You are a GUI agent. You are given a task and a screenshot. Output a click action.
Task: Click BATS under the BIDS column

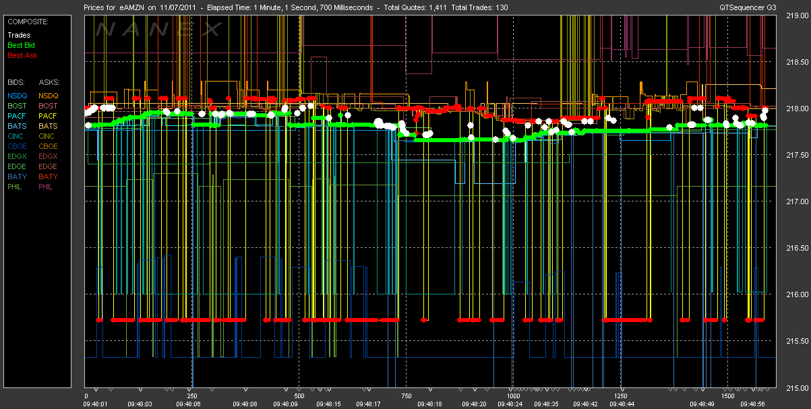[17, 126]
